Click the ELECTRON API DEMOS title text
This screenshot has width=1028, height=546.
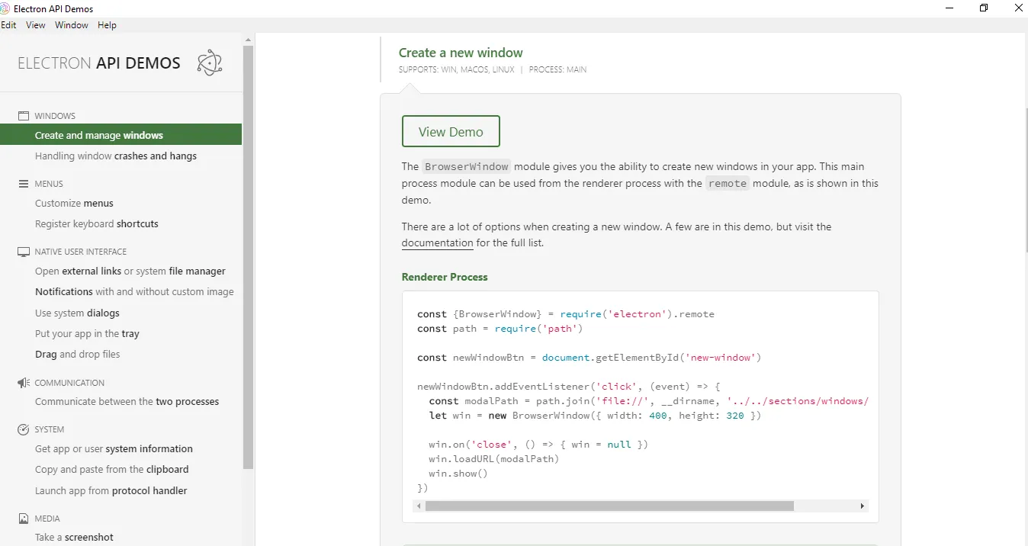[x=99, y=63]
